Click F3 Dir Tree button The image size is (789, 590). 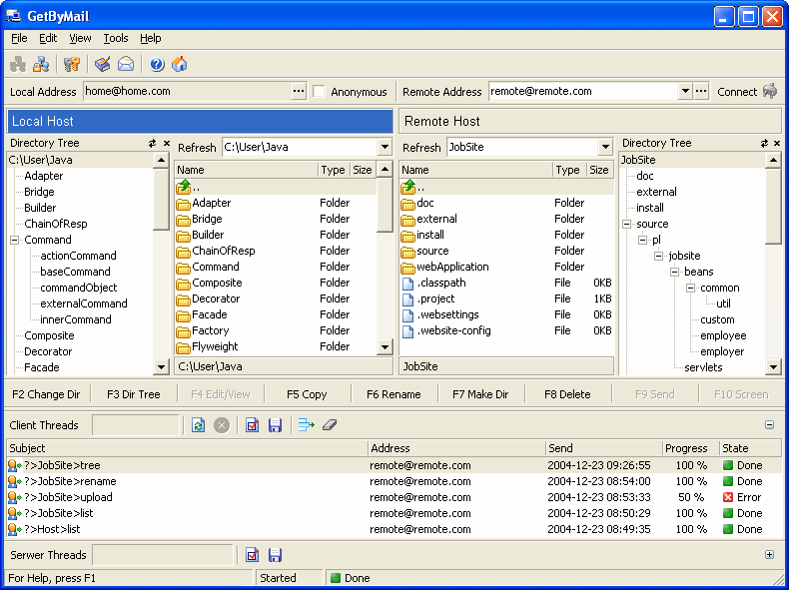tap(134, 394)
